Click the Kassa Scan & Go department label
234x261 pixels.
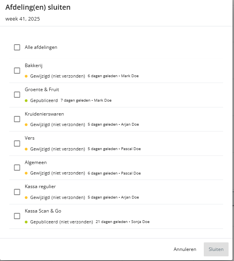(43, 211)
